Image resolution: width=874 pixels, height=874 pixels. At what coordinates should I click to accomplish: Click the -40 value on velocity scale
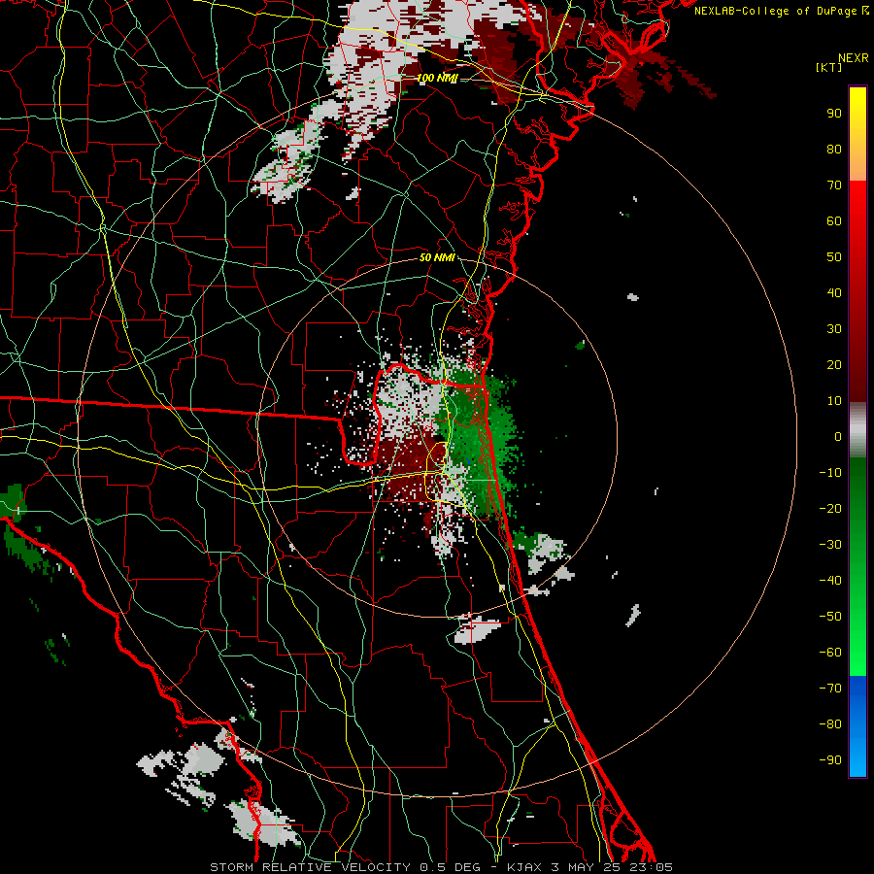[830, 581]
